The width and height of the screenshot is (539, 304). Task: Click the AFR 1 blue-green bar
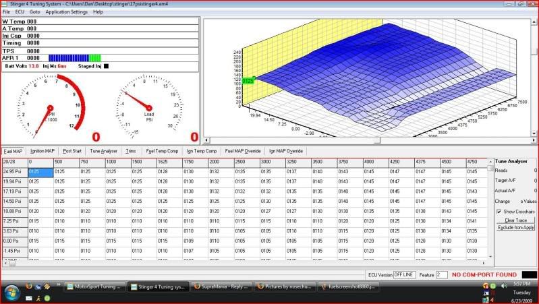(x=75, y=58)
